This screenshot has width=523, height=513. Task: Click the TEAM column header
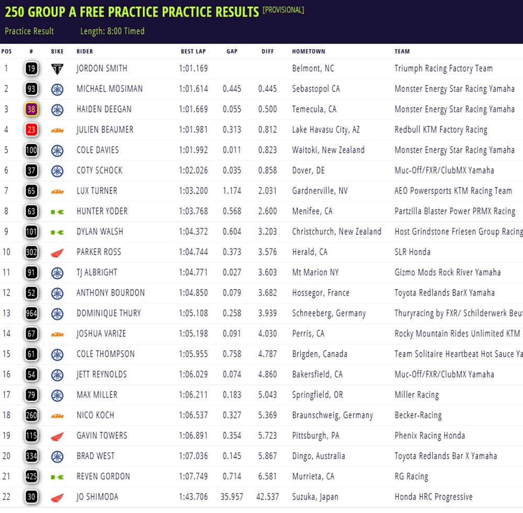402,51
